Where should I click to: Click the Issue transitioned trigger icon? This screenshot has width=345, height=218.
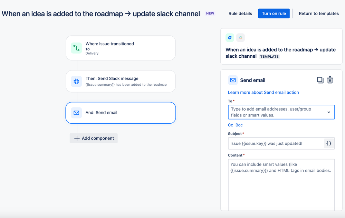[x=76, y=48]
